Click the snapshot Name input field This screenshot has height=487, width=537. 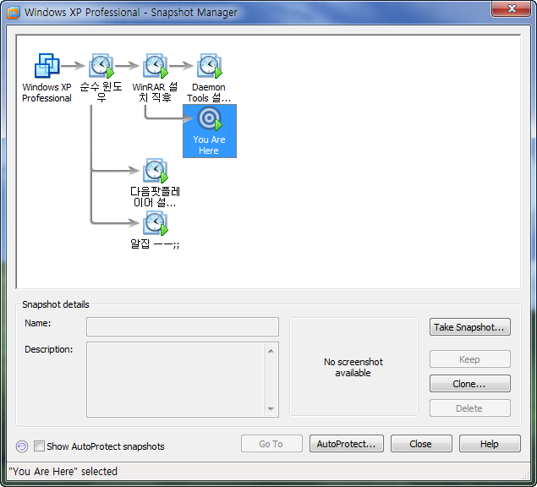(x=183, y=326)
